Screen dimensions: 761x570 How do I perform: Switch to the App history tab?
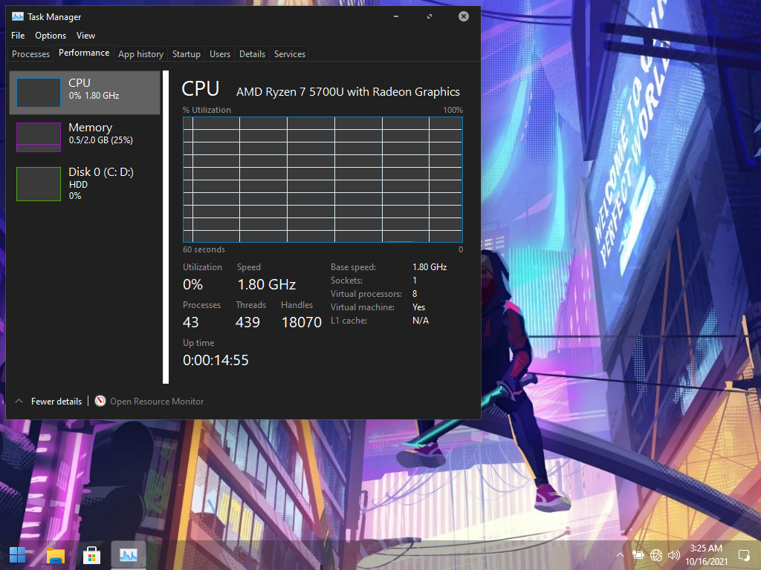pyautogui.click(x=140, y=53)
